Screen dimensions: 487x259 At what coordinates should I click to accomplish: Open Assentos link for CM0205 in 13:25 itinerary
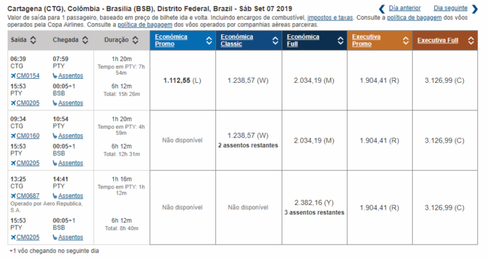(x=71, y=237)
